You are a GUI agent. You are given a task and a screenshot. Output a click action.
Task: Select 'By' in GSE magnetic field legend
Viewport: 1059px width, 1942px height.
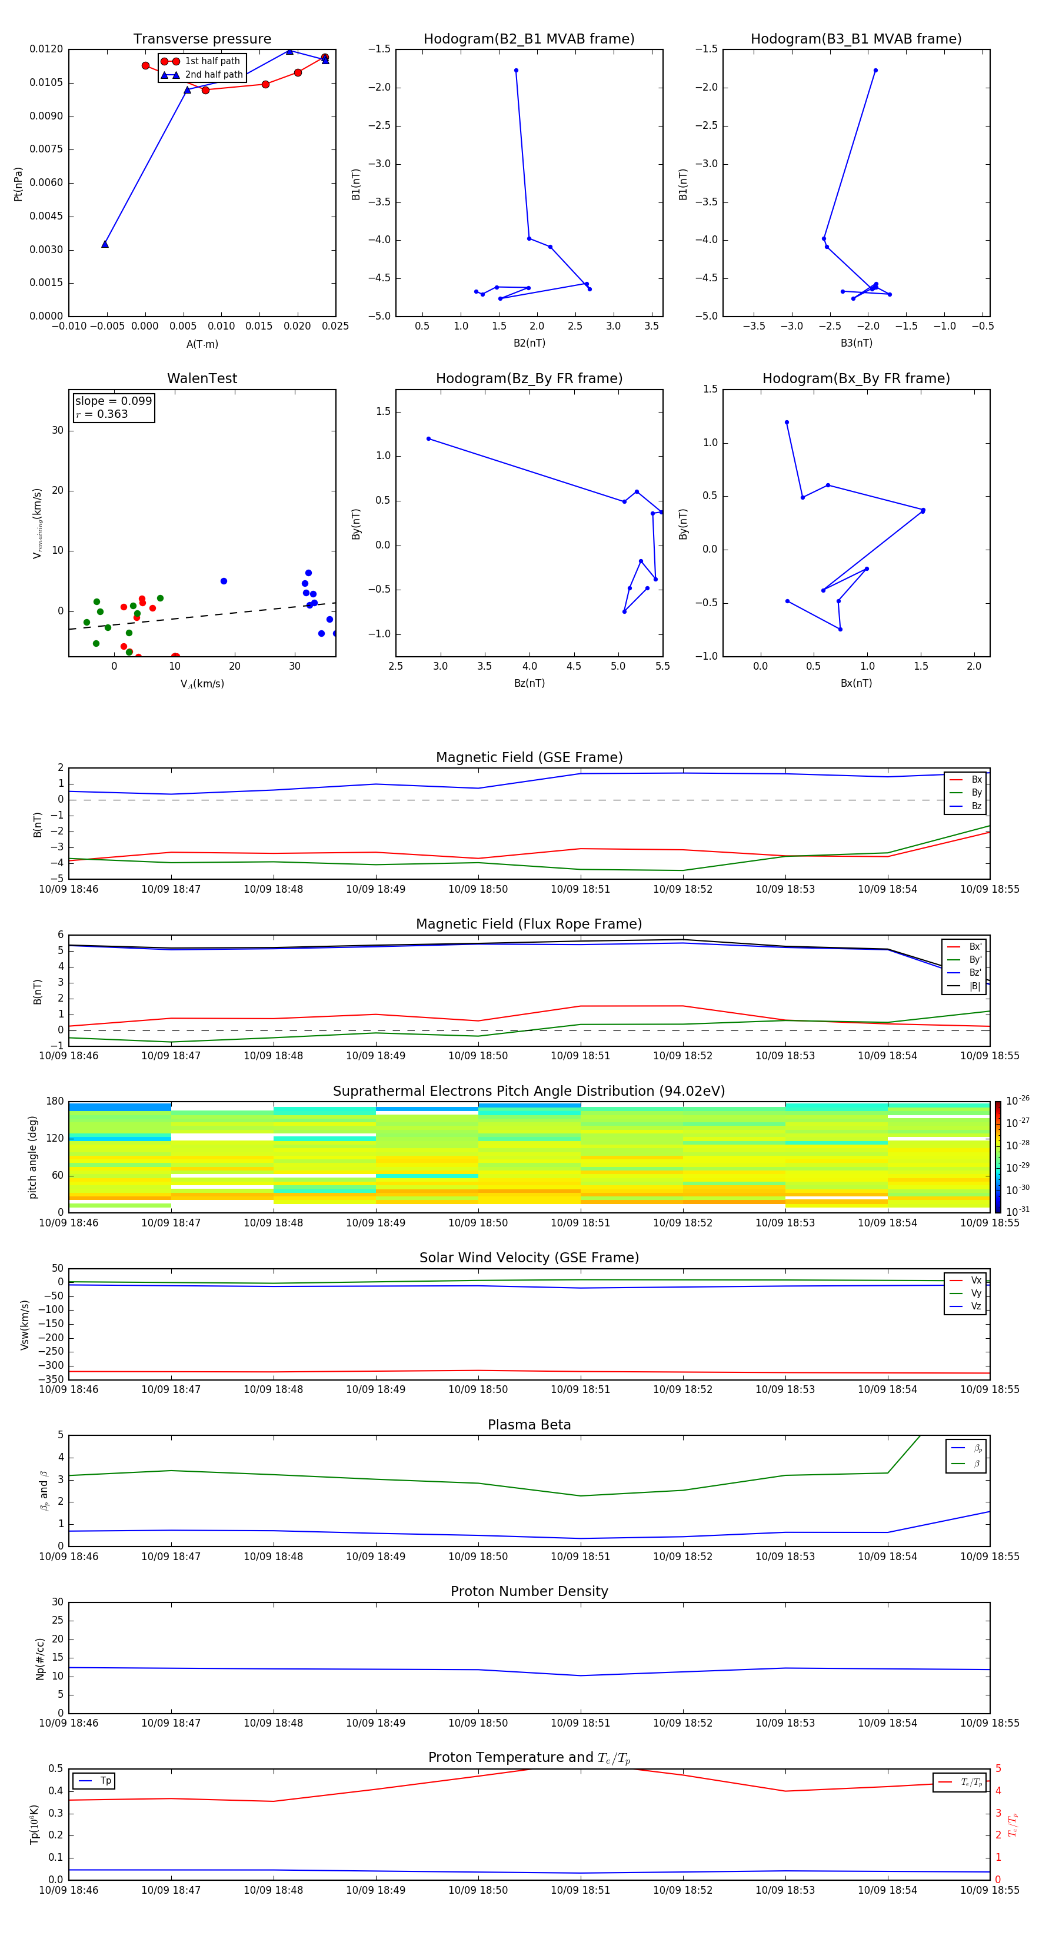(x=965, y=792)
